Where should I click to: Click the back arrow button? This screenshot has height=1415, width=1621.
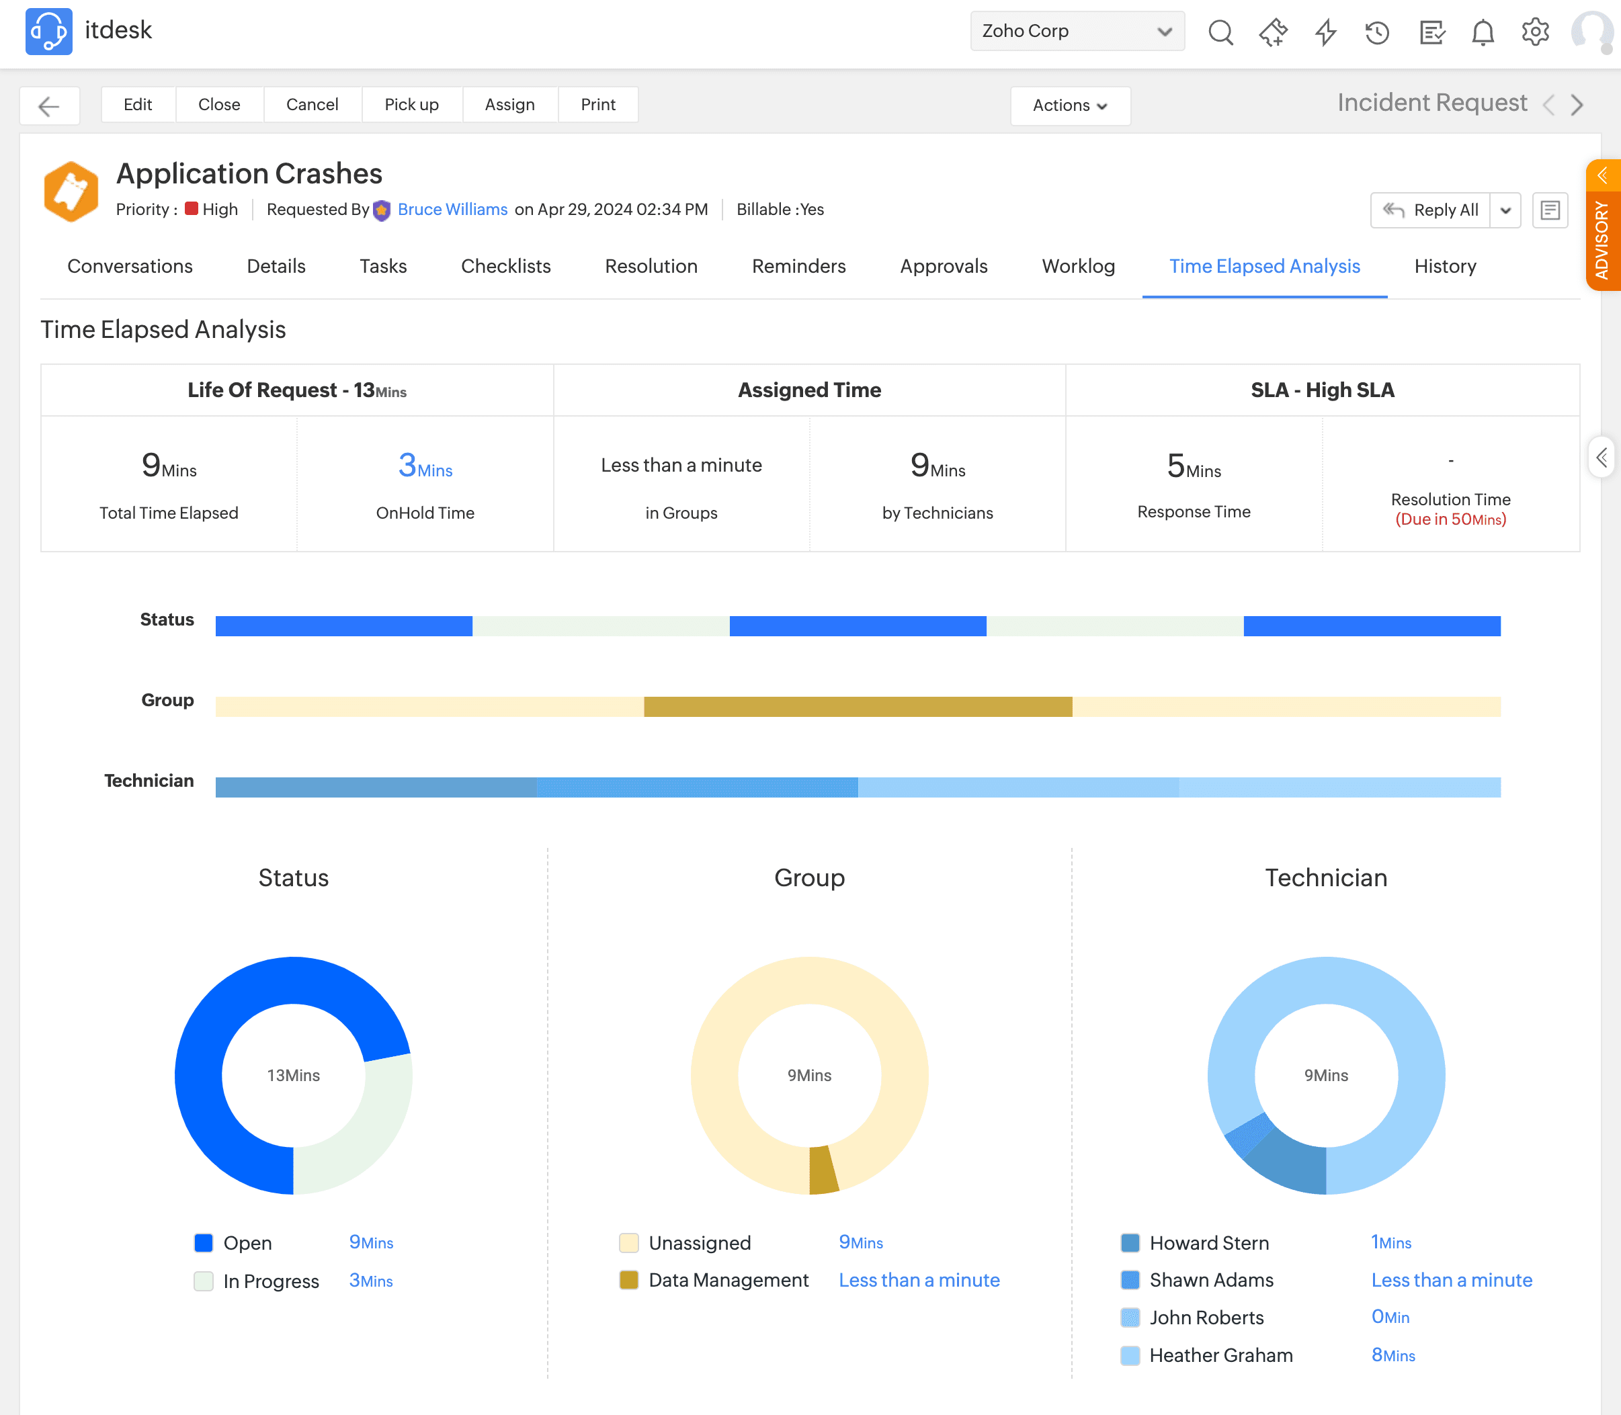click(x=49, y=105)
